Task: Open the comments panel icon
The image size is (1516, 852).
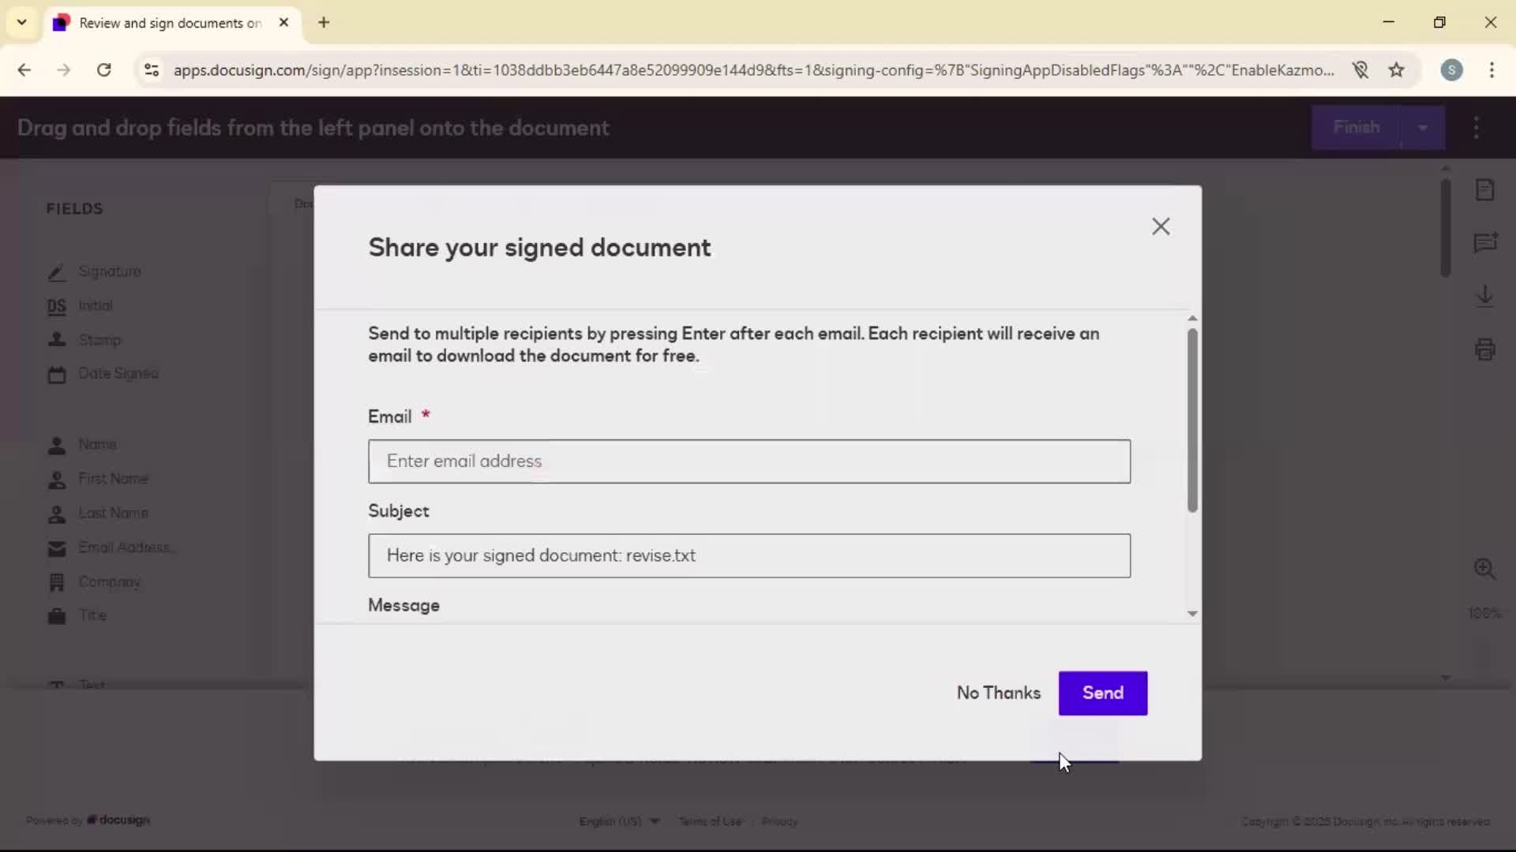Action: [x=1484, y=242]
